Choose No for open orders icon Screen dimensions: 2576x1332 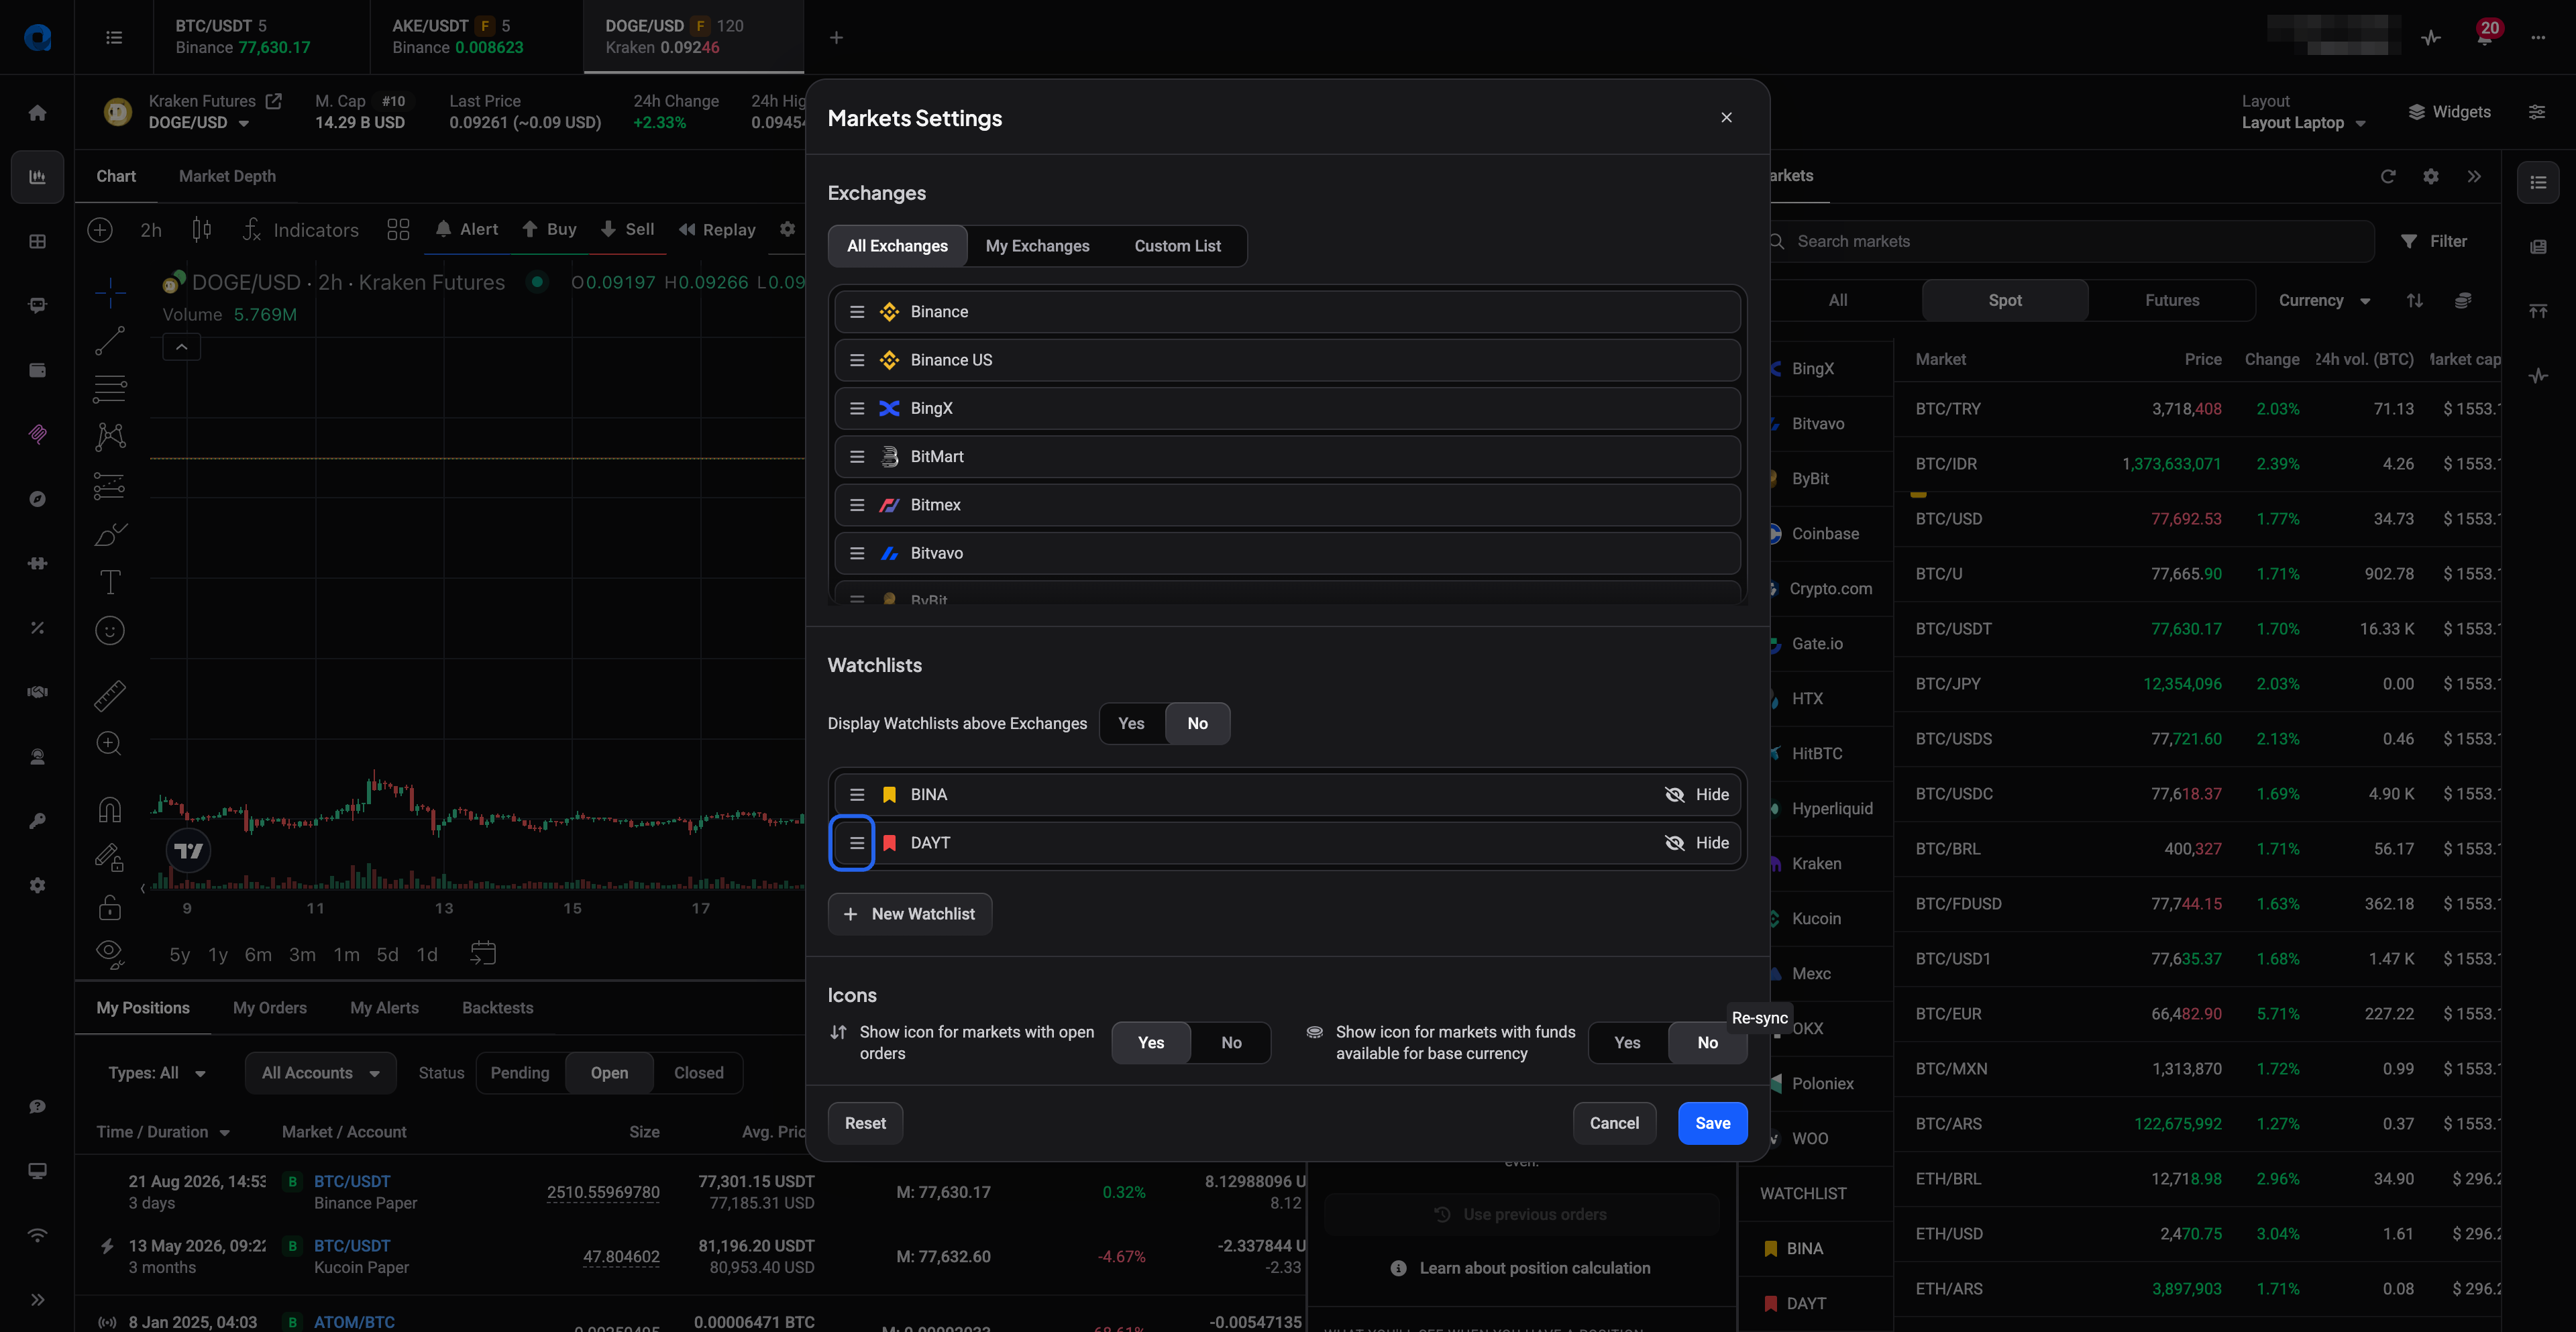pyautogui.click(x=1231, y=1043)
